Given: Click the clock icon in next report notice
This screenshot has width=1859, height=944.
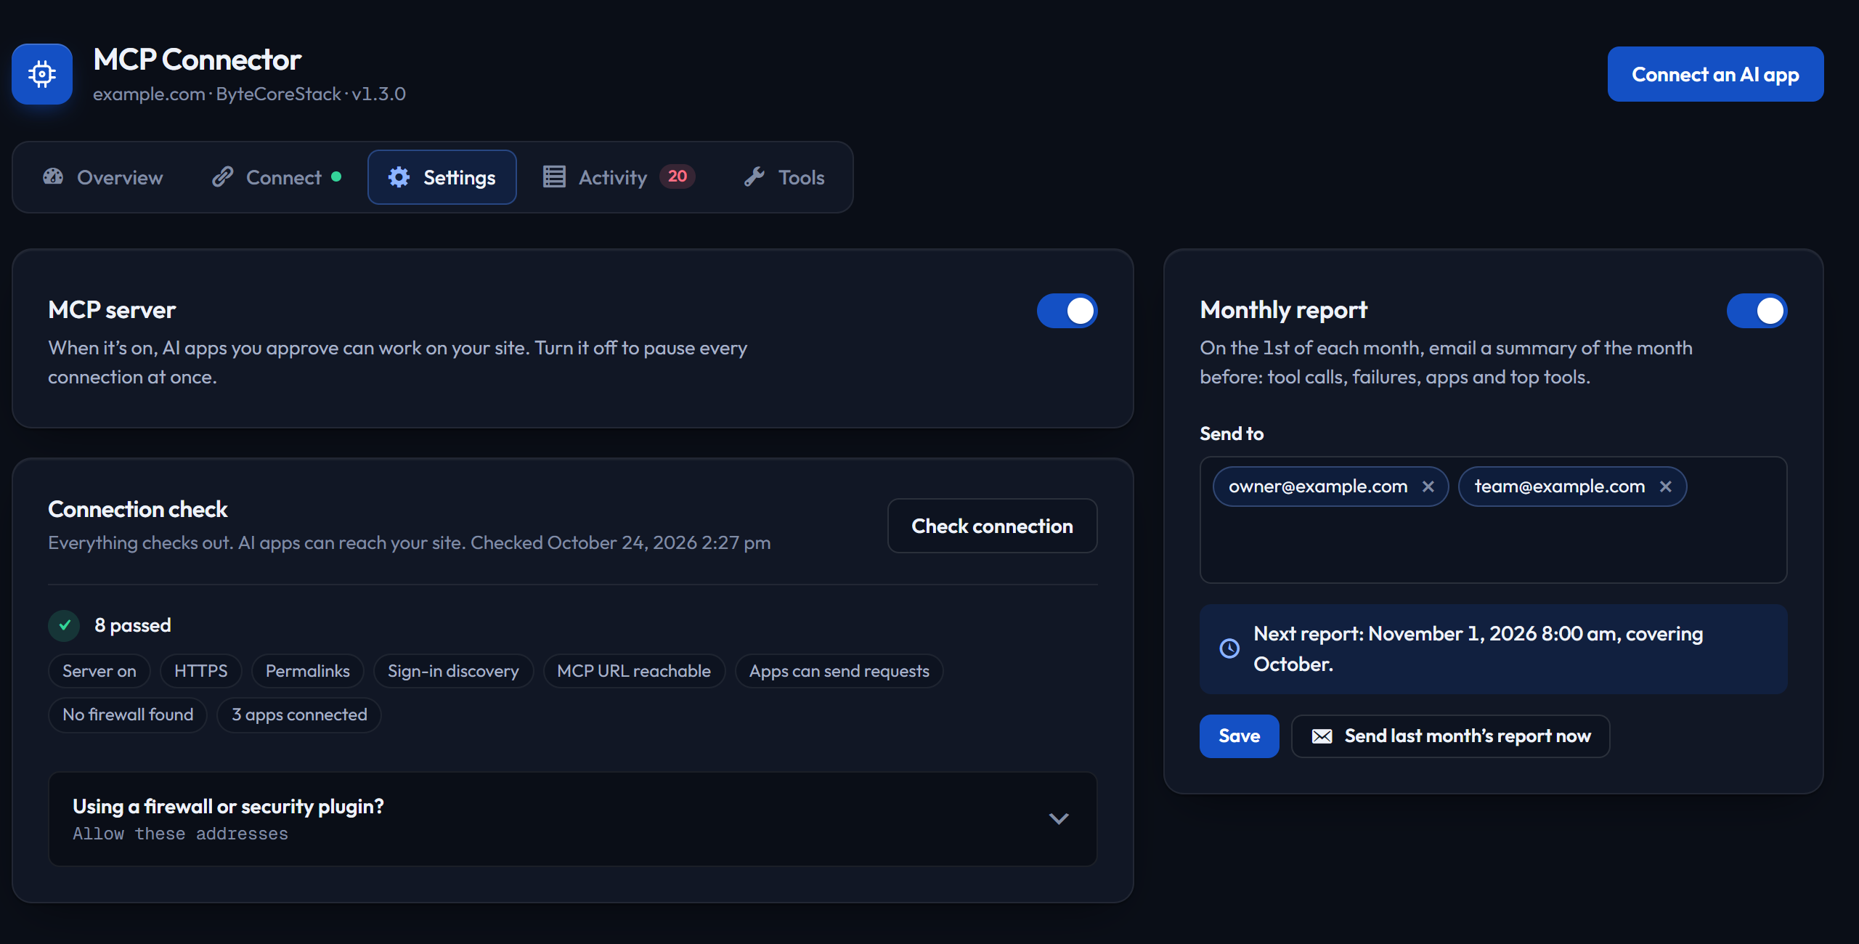Looking at the screenshot, I should pyautogui.click(x=1229, y=648).
